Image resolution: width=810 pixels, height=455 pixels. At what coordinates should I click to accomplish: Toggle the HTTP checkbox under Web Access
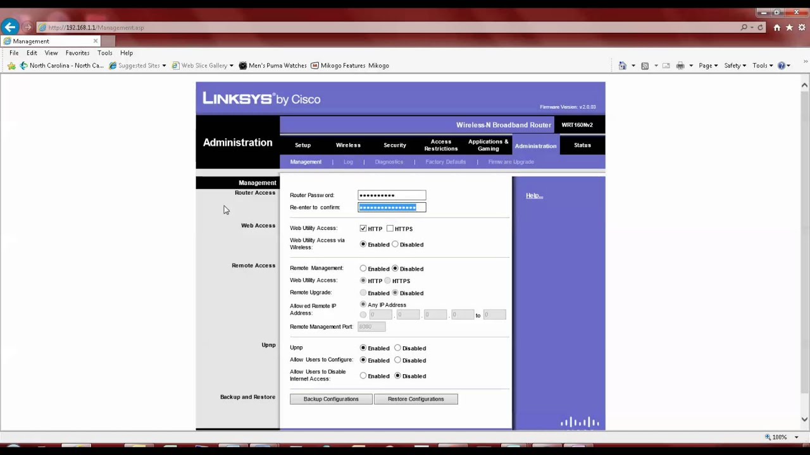[x=363, y=229]
